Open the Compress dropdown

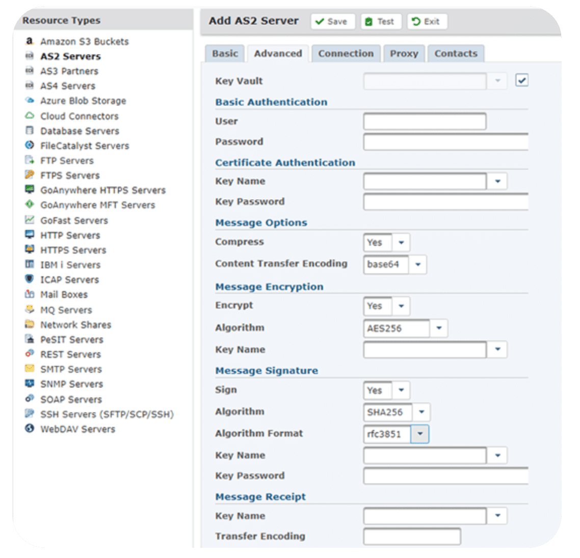click(401, 243)
